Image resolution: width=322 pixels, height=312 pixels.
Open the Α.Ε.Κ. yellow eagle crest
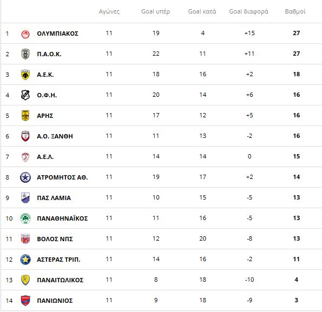(25, 75)
